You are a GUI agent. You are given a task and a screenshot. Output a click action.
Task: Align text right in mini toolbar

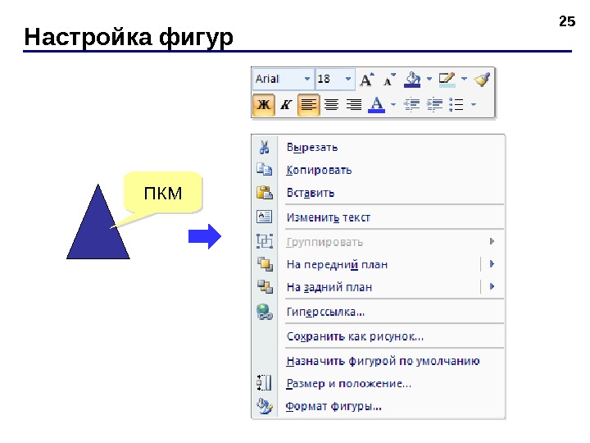coord(354,104)
